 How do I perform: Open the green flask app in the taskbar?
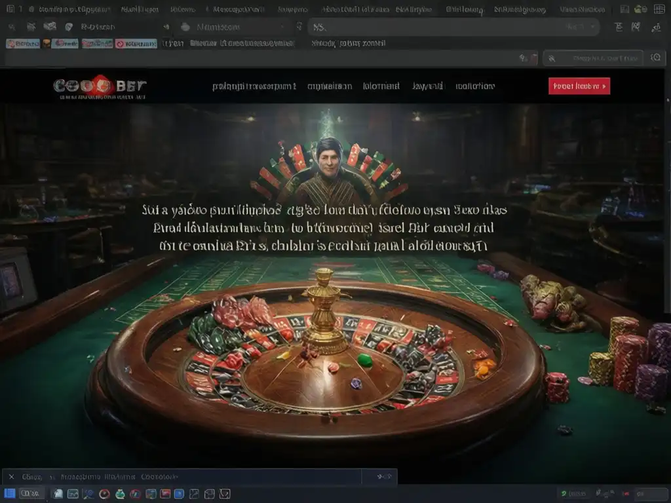click(121, 494)
